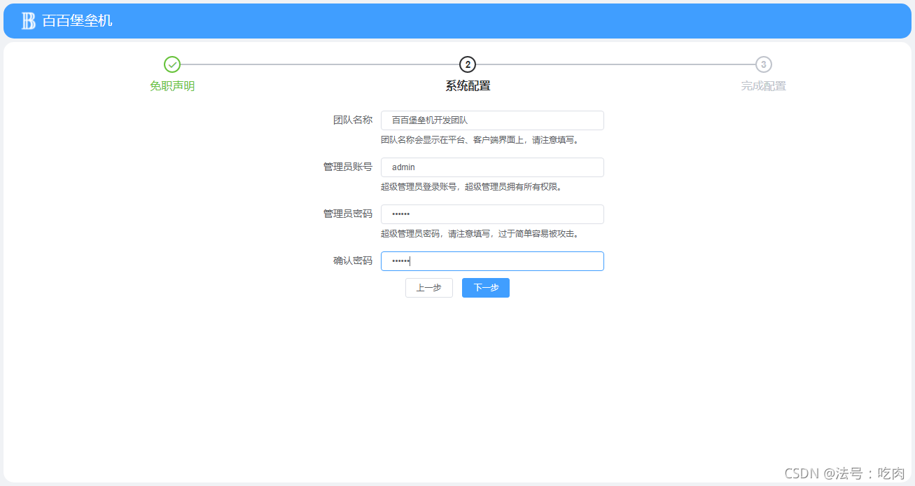Image resolution: width=915 pixels, height=486 pixels.
Task: Focus the 管理员账号 admin field
Action: click(492, 167)
